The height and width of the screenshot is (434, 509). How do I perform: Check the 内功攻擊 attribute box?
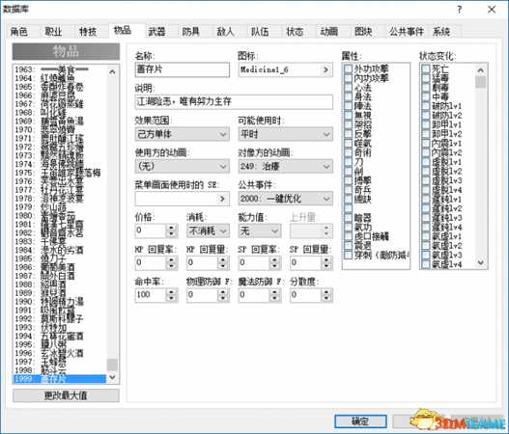coord(349,78)
